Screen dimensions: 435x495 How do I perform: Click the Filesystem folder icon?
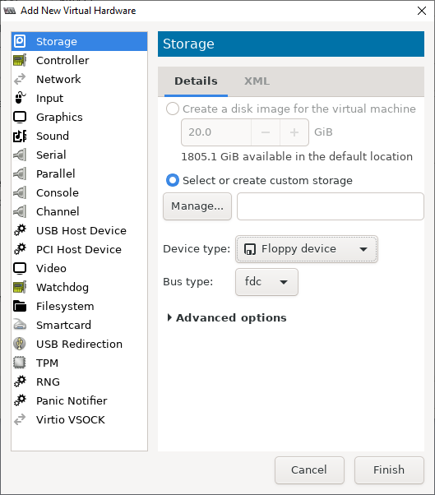point(20,306)
